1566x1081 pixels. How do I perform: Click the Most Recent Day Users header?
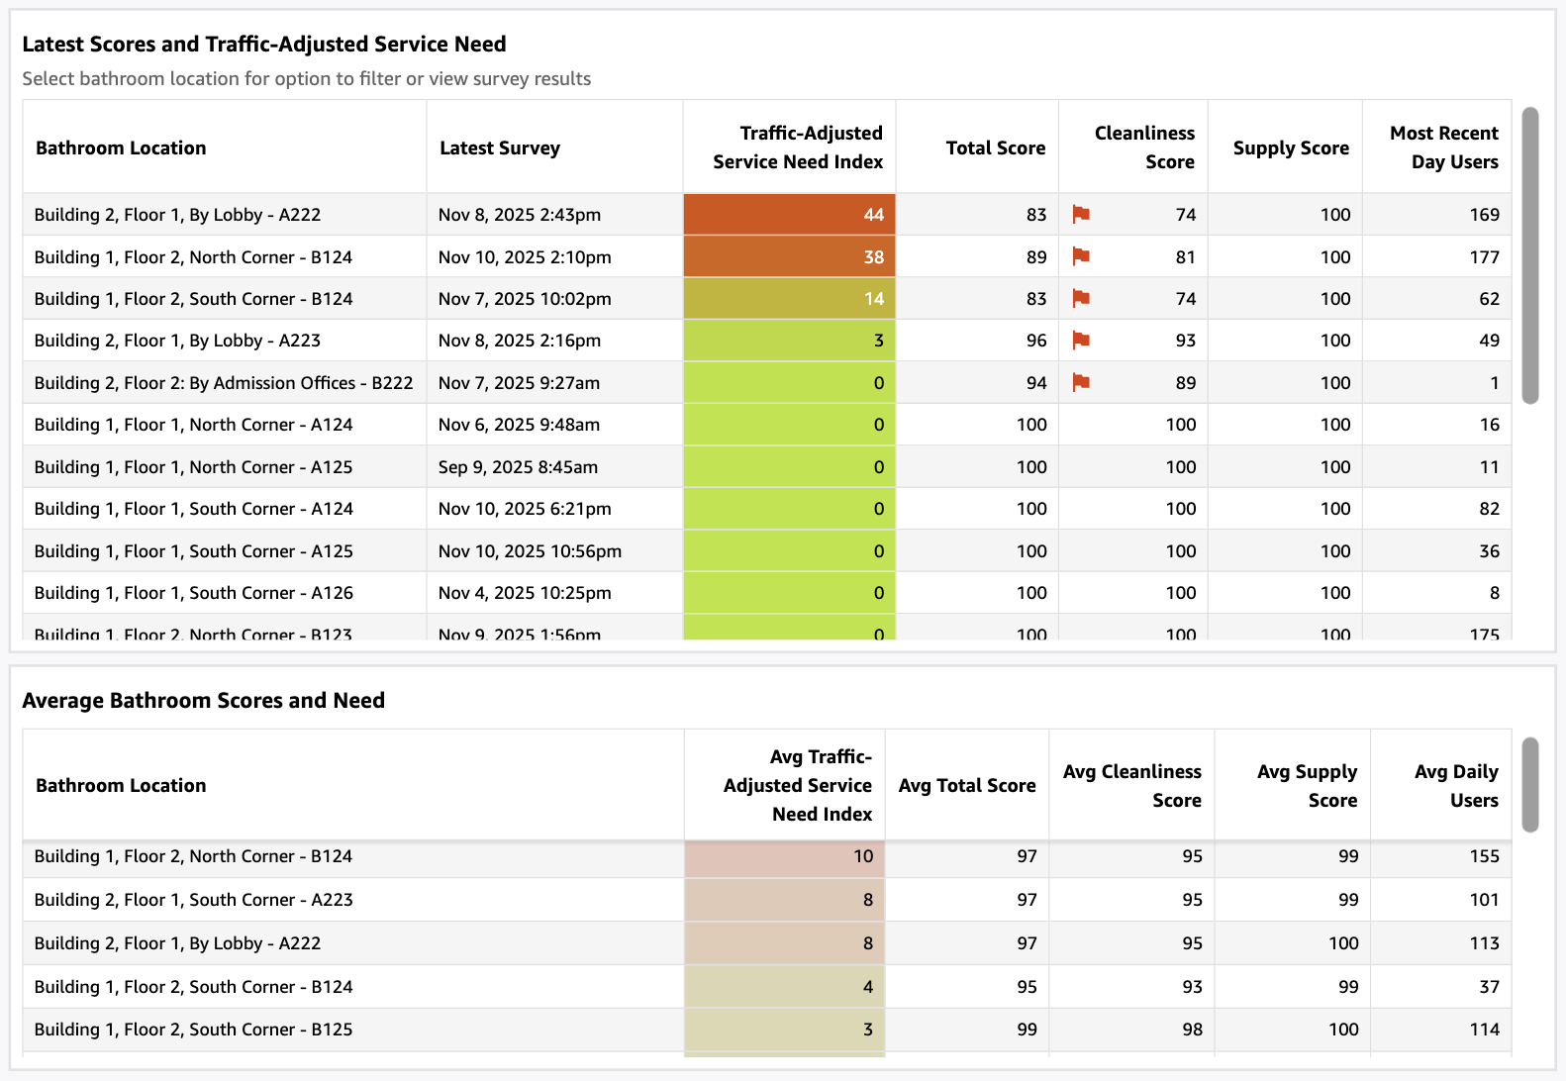pos(1443,147)
